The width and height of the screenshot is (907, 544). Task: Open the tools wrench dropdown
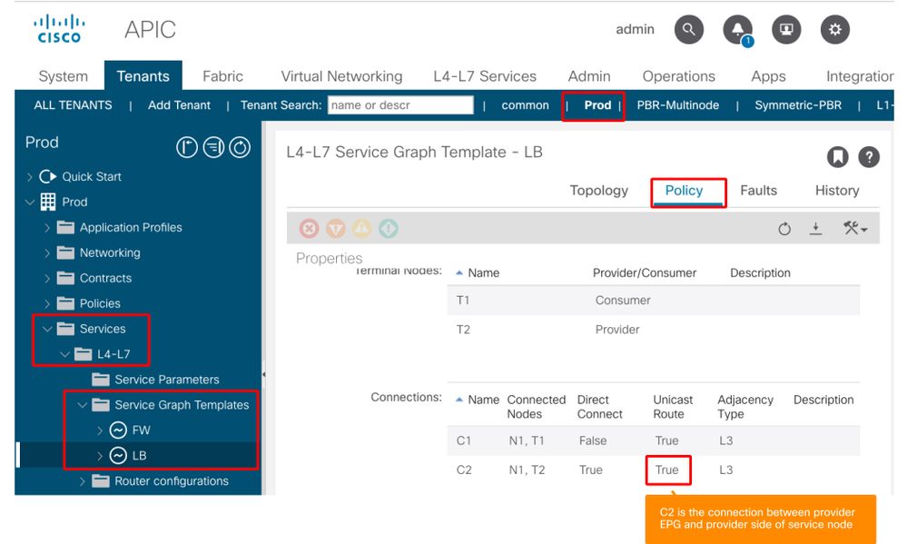[x=855, y=229]
